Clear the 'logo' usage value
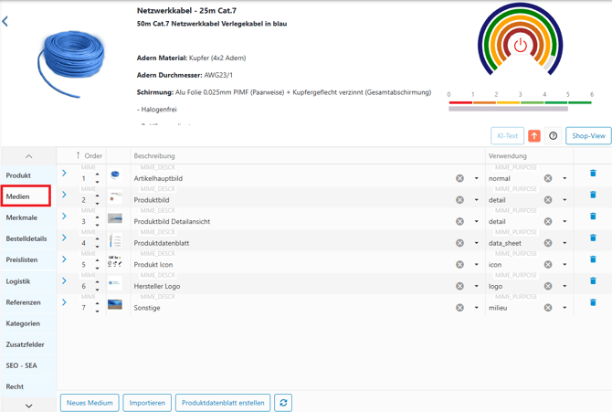 [x=548, y=286]
